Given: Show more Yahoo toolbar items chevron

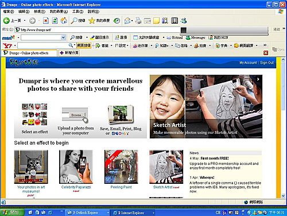Looking at the screenshot, I should point(265,45).
